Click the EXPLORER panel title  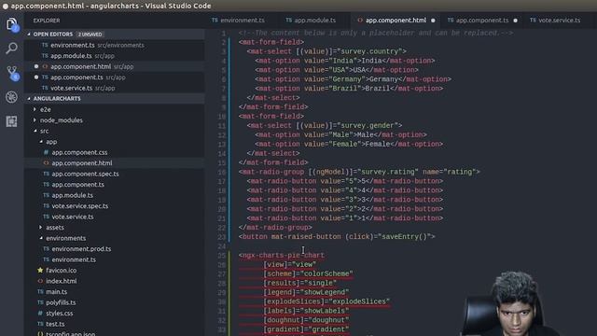coord(47,21)
